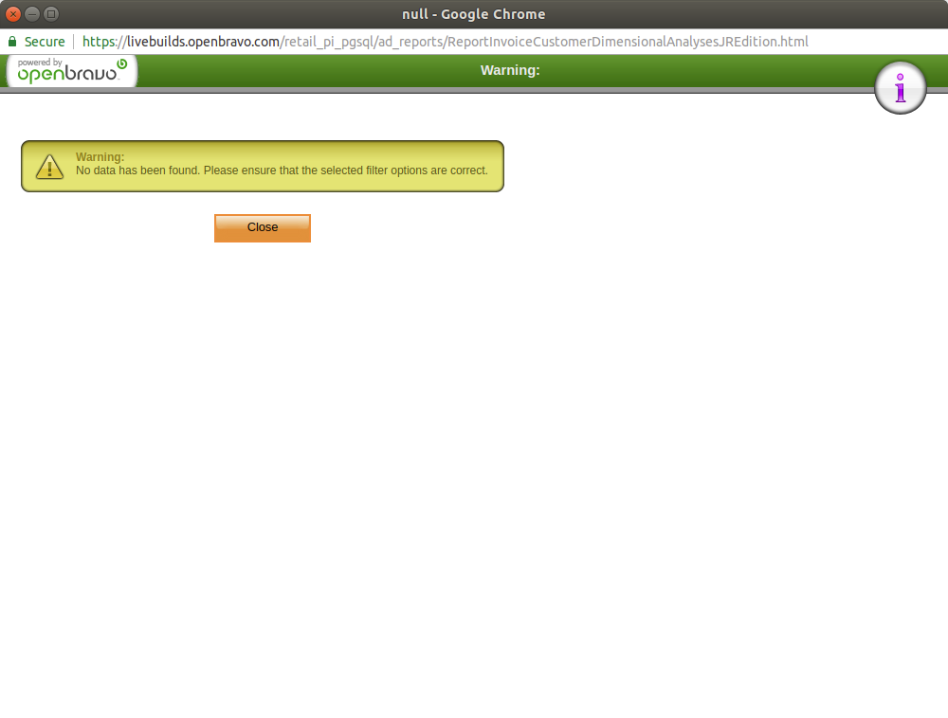Click the livebuilds.openbravo.com domain text
Image resolution: width=948 pixels, height=718 pixels.
(x=204, y=42)
